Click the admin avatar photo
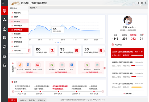Image resolution: width=149 pixels, height=102 pixels. [128, 20]
